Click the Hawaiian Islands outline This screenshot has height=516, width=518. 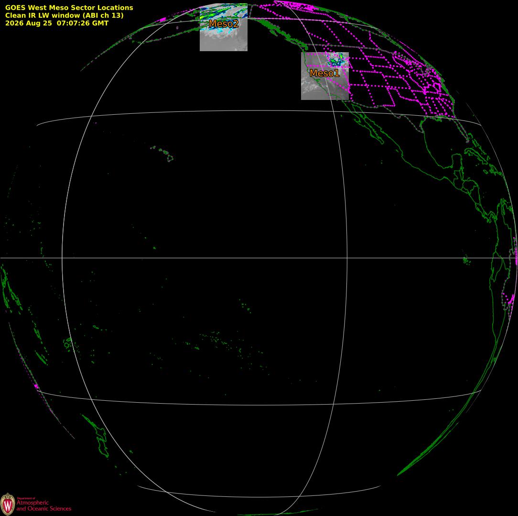[162, 154]
